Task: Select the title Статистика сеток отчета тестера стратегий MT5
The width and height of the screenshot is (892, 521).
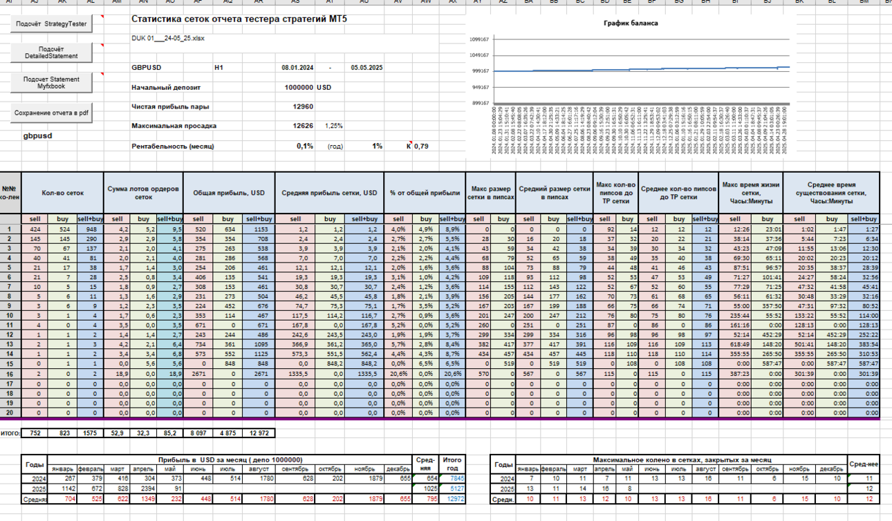Action: pos(239,19)
